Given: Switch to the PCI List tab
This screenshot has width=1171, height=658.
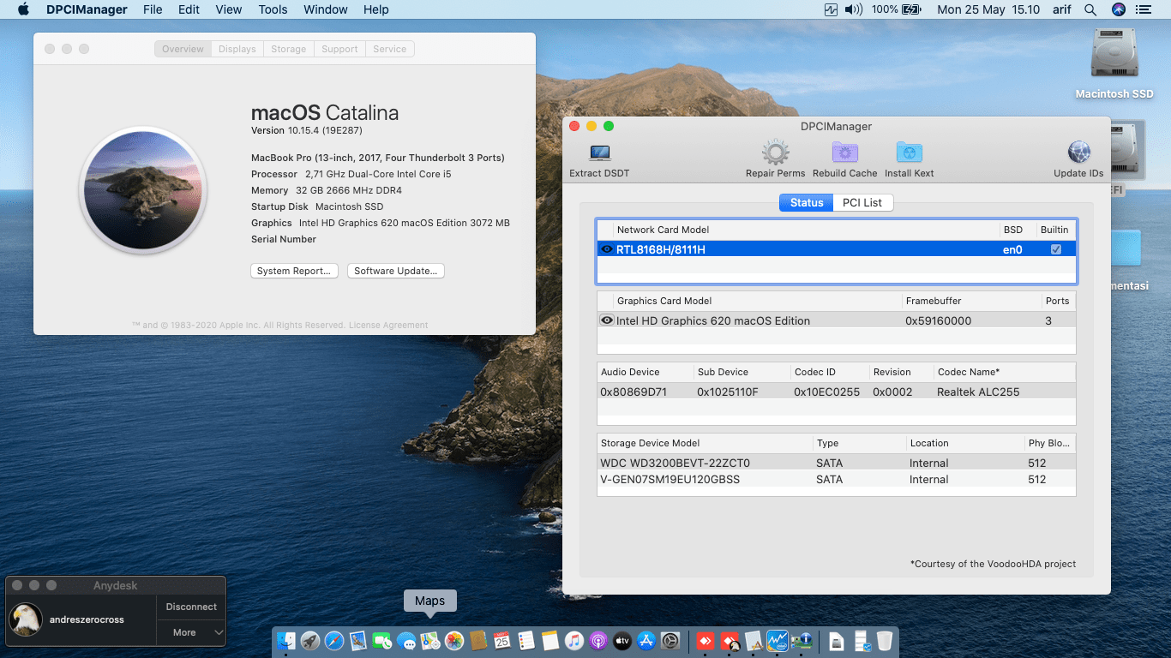Looking at the screenshot, I should pyautogui.click(x=862, y=202).
